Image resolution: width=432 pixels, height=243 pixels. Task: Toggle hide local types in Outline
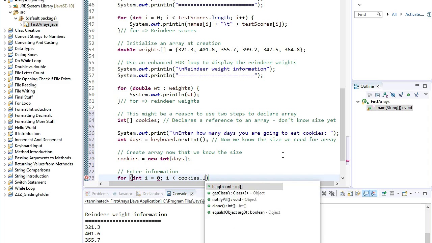(416, 95)
